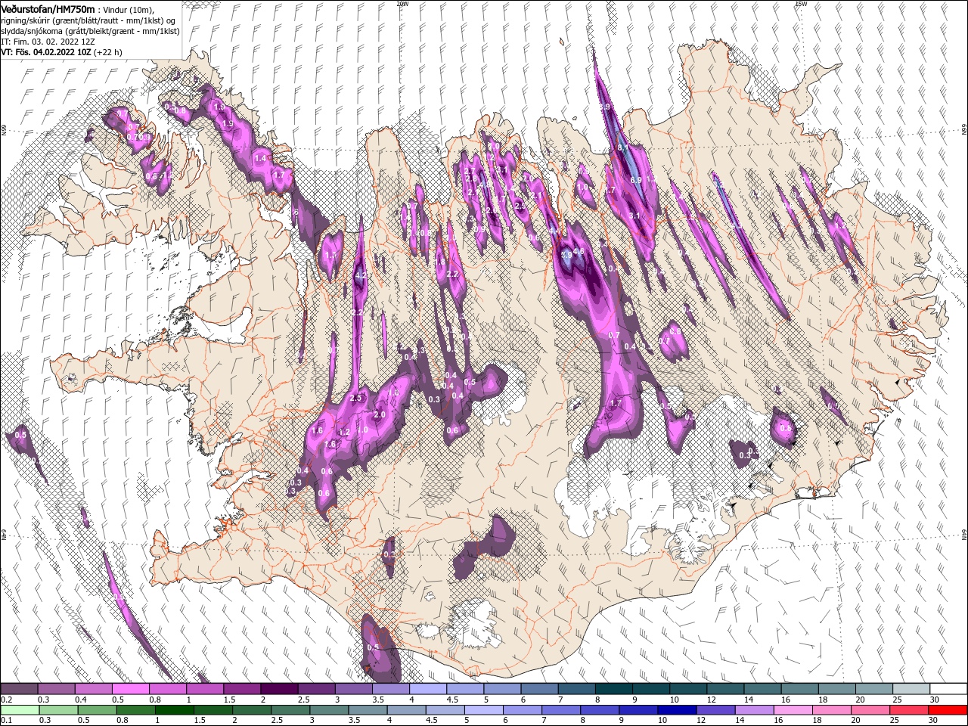968x726 pixels.
Task: Select top legend swatch between 3.5 and 4
Action: pos(390,689)
